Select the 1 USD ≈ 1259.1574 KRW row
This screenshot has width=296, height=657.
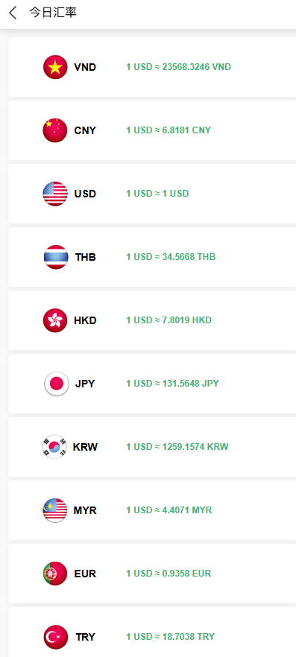(152, 447)
